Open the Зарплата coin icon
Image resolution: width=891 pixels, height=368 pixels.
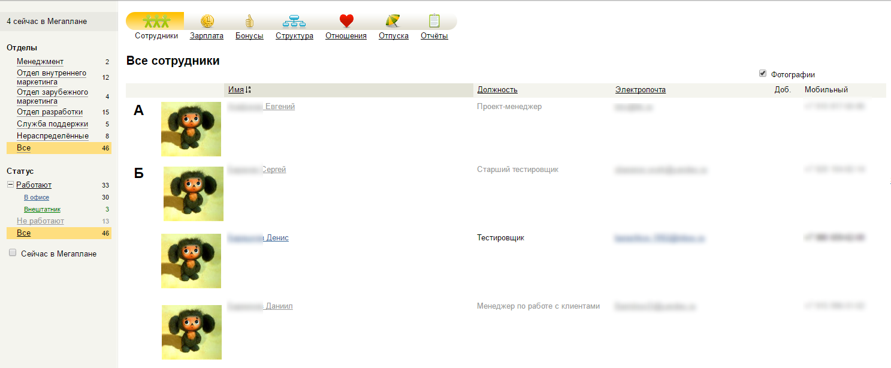coord(207,21)
